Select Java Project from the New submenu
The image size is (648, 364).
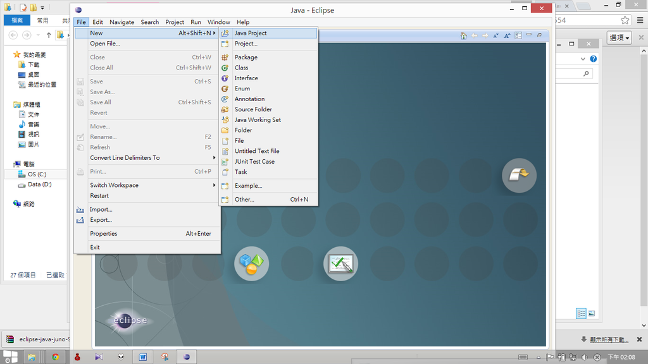tap(251, 33)
